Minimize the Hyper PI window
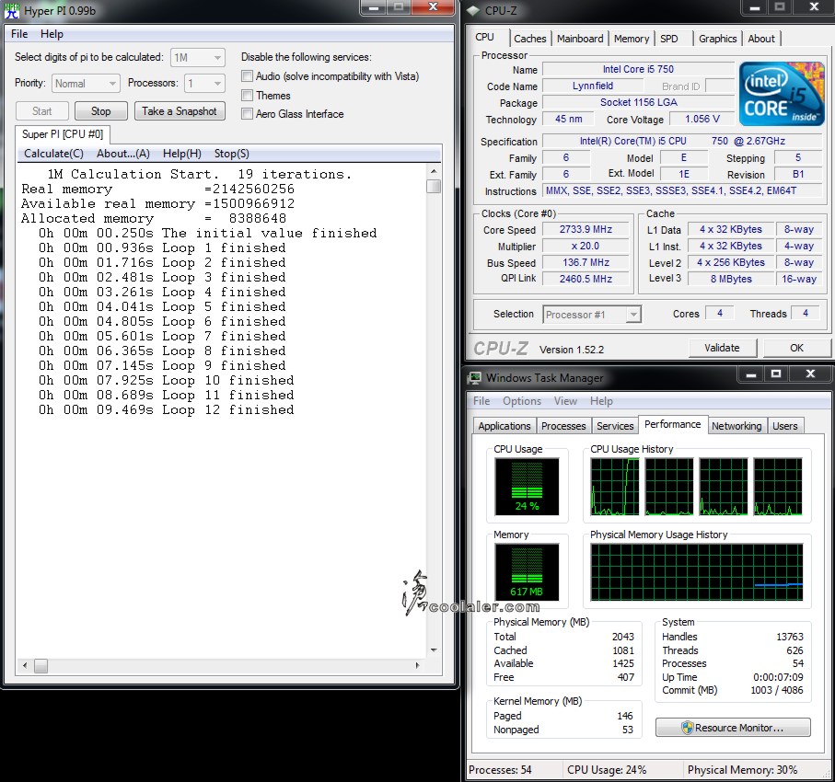The height and width of the screenshot is (782, 835). (374, 7)
